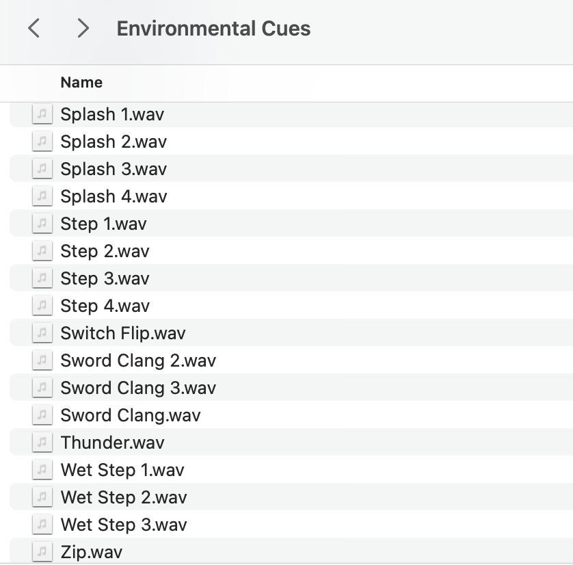This screenshot has width=573, height=565.
Task: Click the audio icon beside Wet Step 2.wav
Action: 42,497
